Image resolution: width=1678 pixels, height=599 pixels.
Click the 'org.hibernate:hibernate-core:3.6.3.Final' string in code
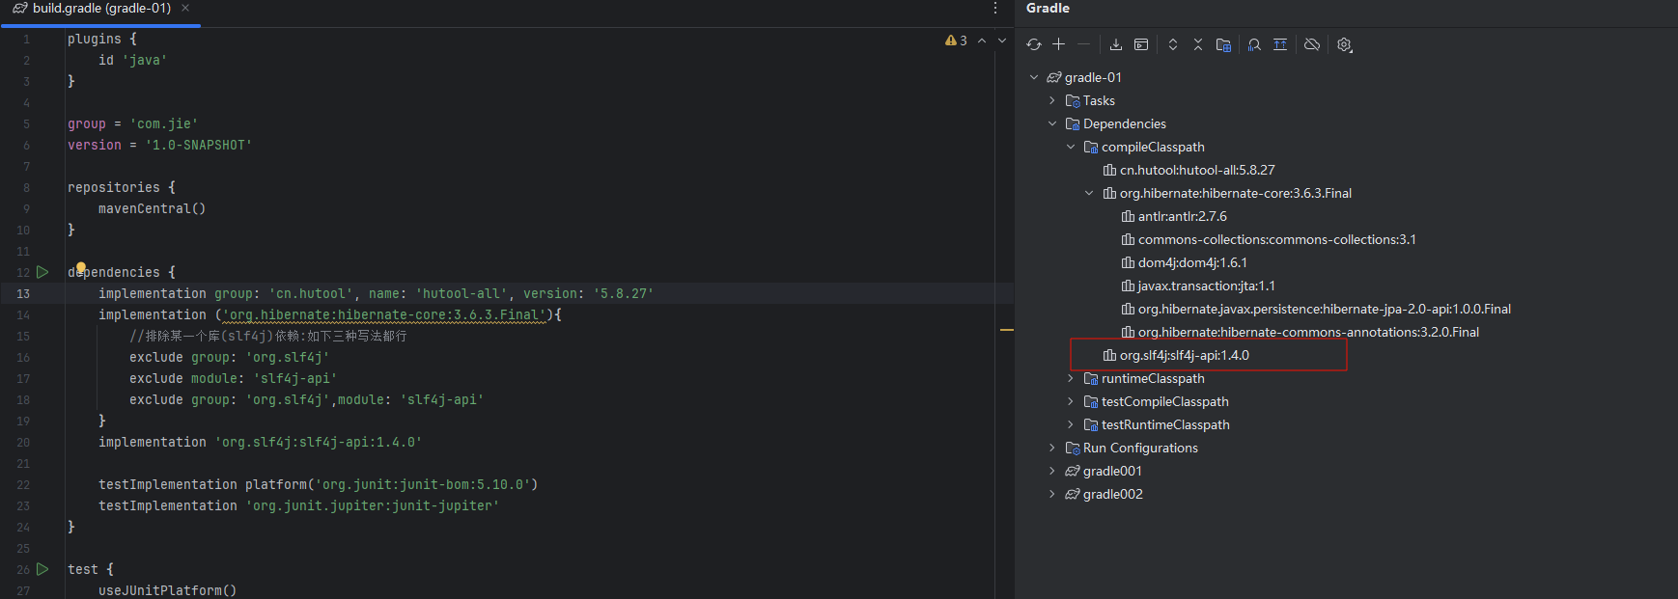click(x=384, y=314)
